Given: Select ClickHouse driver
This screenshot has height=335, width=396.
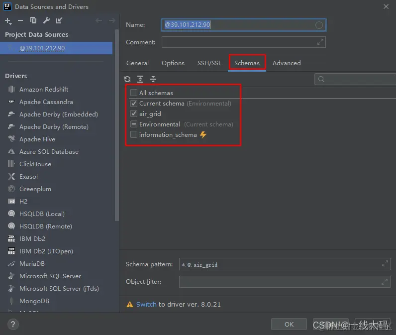Looking at the screenshot, I should click(x=35, y=164).
